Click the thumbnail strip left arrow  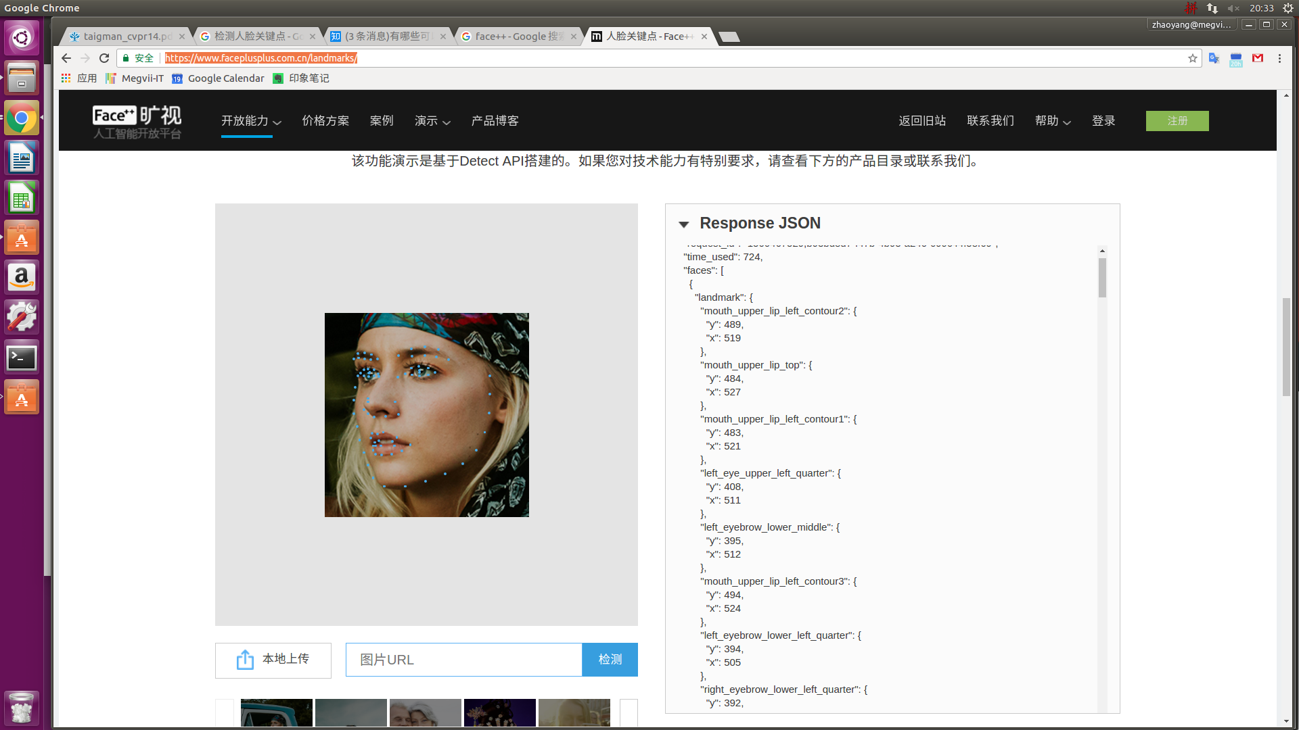pos(225,713)
